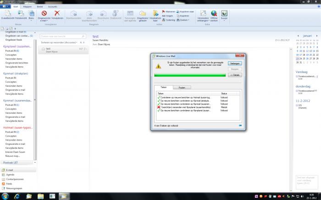Click the Verplaatsen naar folder icon
The image size is (321, 200).
click(155, 13)
